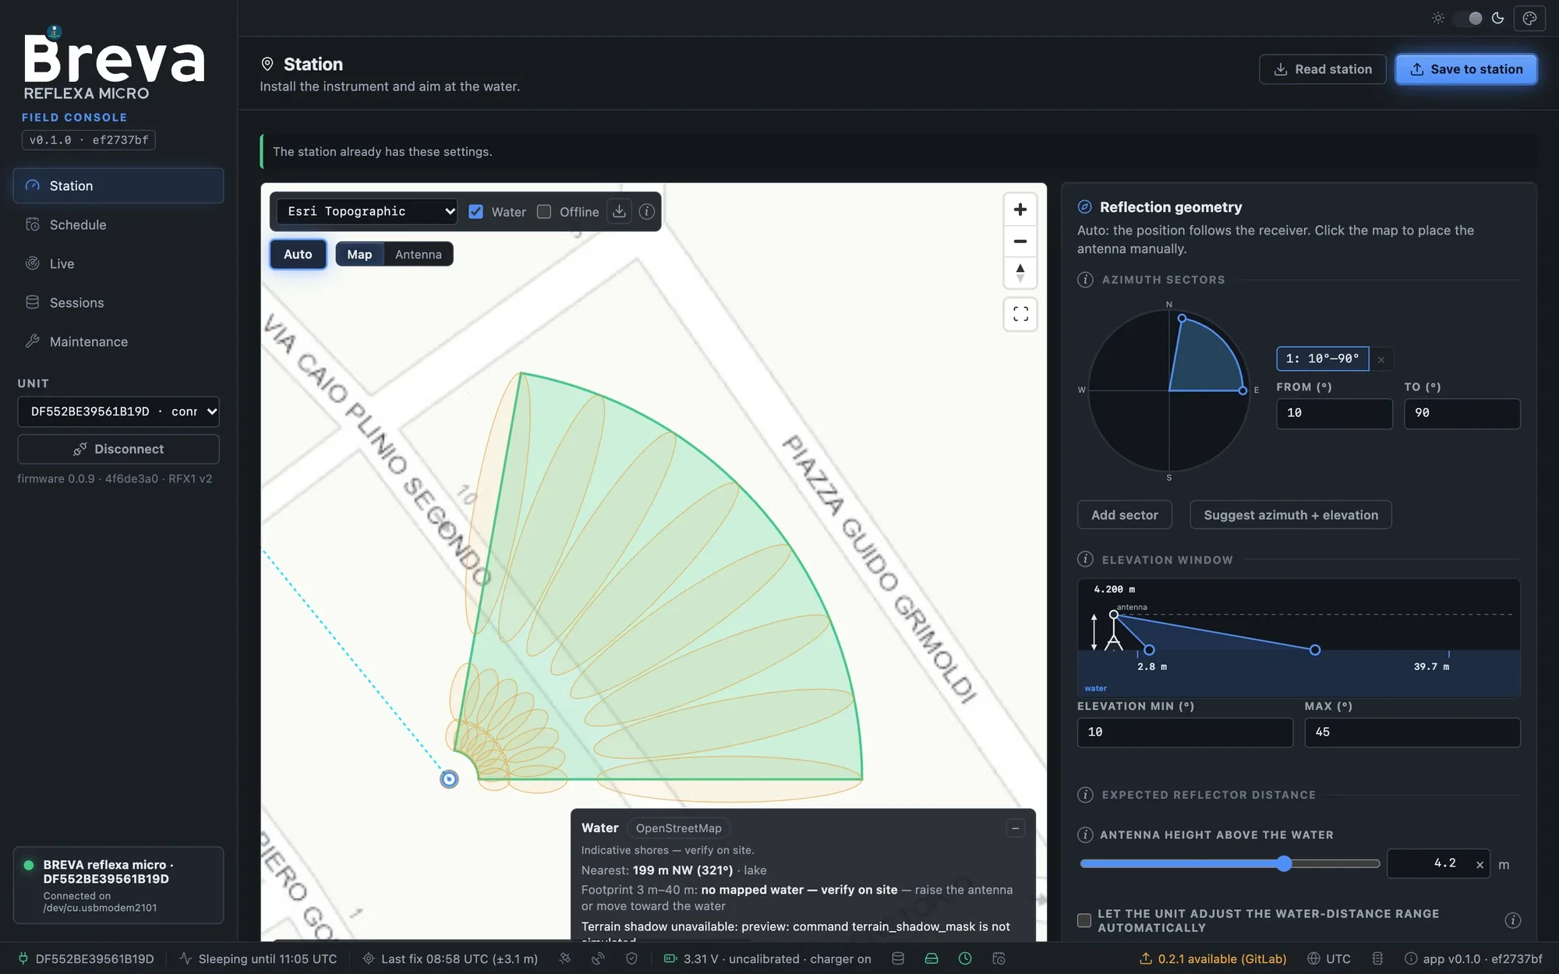Enable the Offline map checkbox

[544, 211]
